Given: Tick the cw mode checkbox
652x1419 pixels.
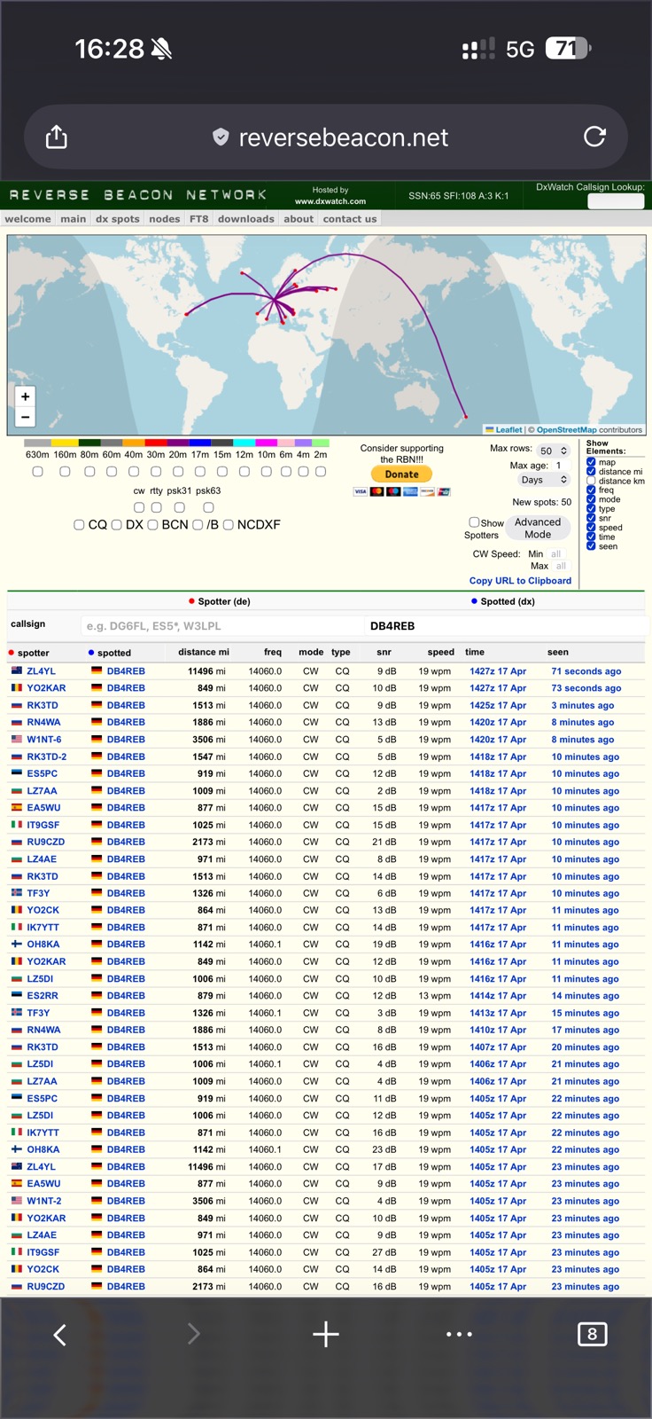Looking at the screenshot, I should coord(138,507).
